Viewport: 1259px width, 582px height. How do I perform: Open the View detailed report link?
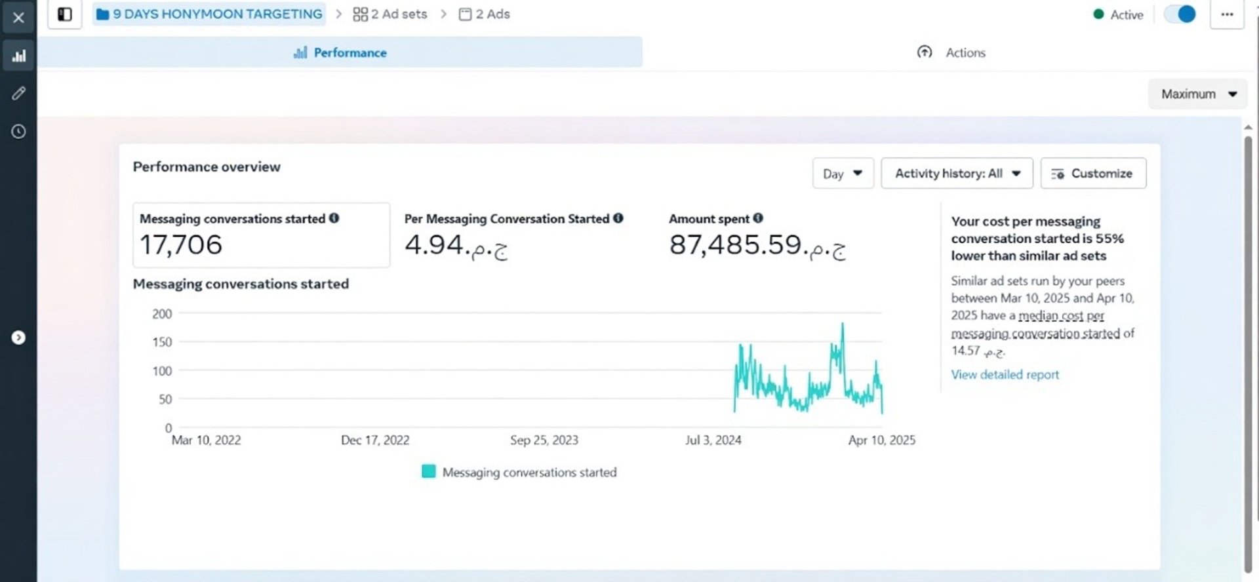[1005, 374]
